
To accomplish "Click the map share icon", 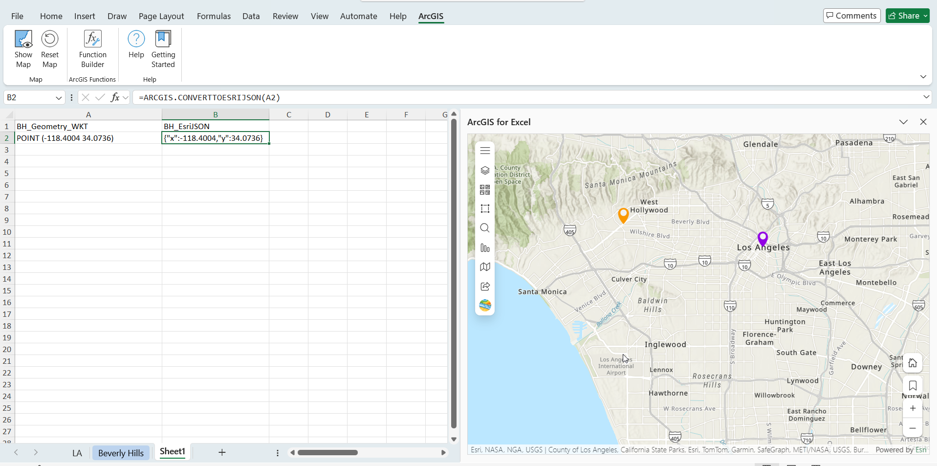I will (484, 287).
